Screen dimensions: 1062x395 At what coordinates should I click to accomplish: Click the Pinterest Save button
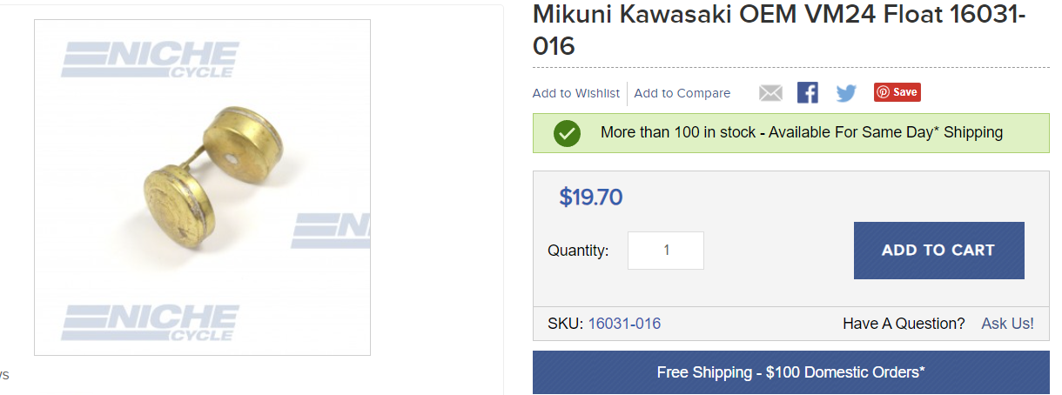point(897,92)
